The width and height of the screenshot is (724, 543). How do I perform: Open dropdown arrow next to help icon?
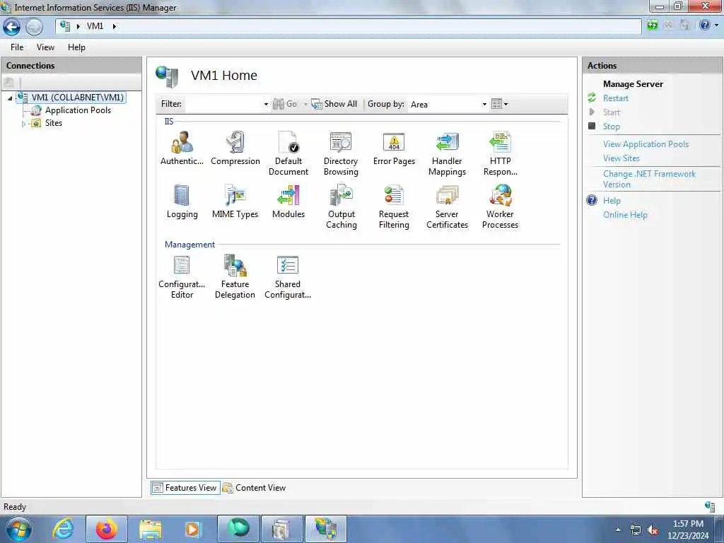click(716, 25)
